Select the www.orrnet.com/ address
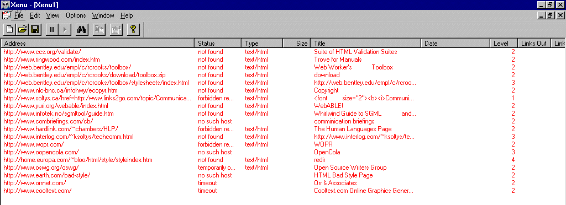This screenshot has height=205, width=566. tap(35, 183)
